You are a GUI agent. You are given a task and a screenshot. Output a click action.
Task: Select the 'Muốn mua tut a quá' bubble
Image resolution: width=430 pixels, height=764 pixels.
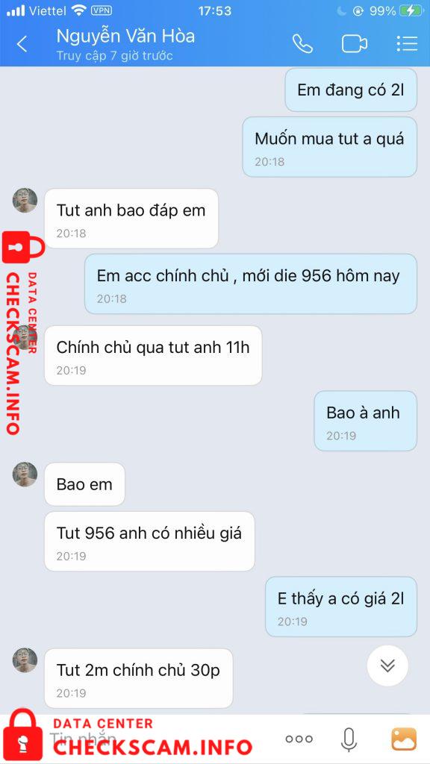pos(329,147)
